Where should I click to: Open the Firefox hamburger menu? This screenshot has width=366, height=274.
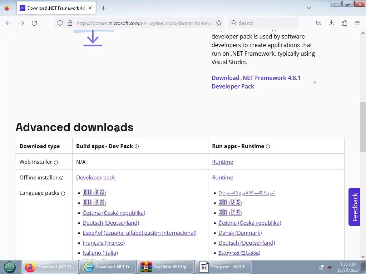pyautogui.click(x=357, y=23)
